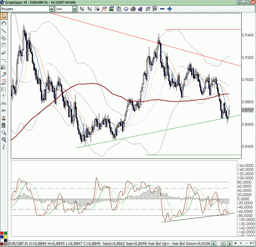The height and width of the screenshot is (247, 256).
Task: Select the magnifier zoom tool
Action: point(4,133)
